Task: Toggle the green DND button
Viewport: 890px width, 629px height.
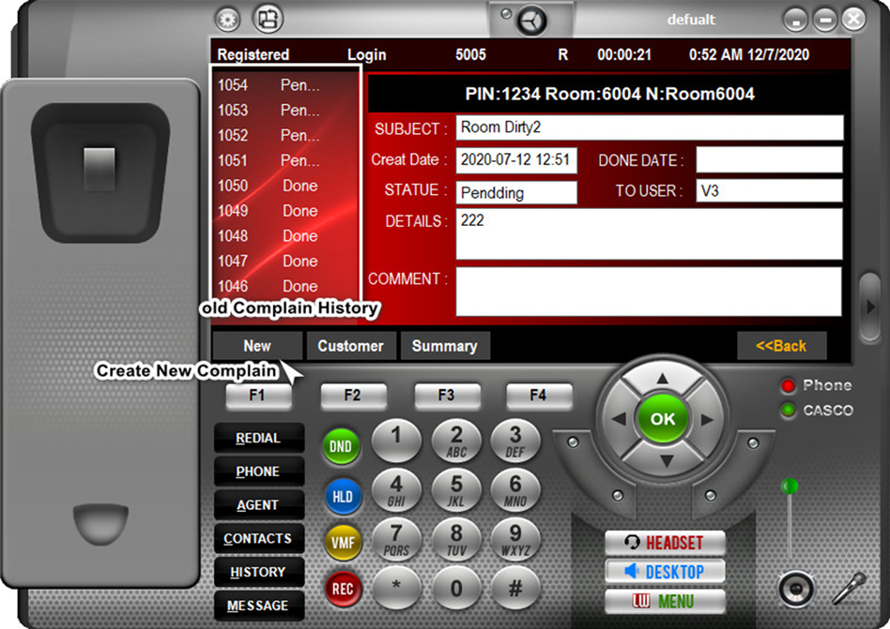Action: 341,447
